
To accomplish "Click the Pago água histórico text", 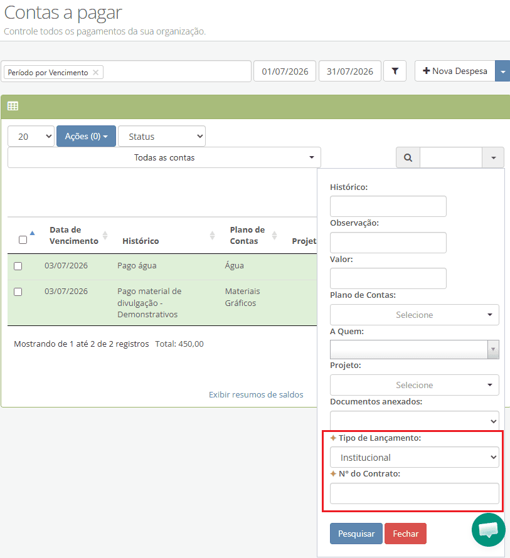I will tap(137, 265).
